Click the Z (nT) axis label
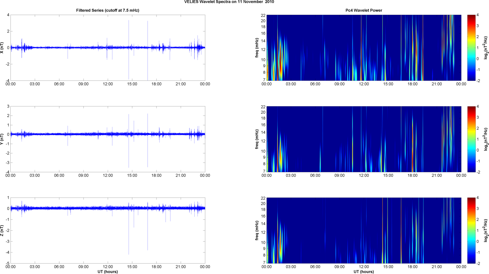This screenshot has width=489, height=274. pyautogui.click(x=2, y=231)
